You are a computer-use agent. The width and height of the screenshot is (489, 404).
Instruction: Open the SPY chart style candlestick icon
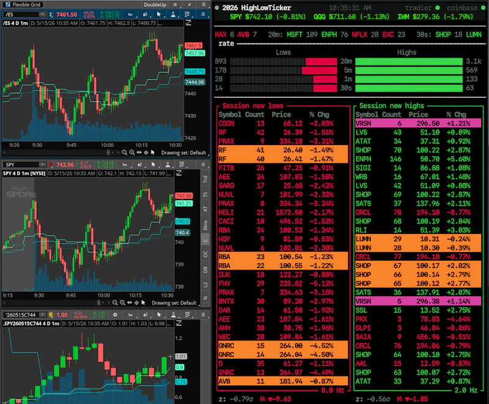point(140,165)
